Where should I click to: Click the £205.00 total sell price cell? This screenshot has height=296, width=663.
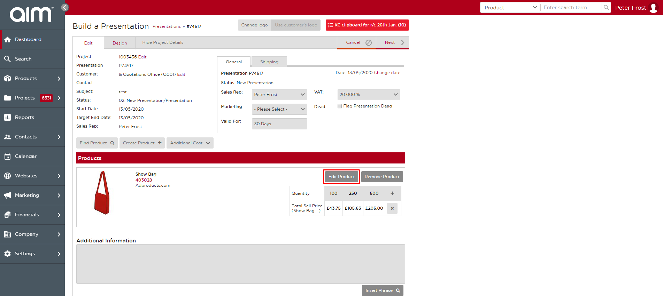point(374,208)
